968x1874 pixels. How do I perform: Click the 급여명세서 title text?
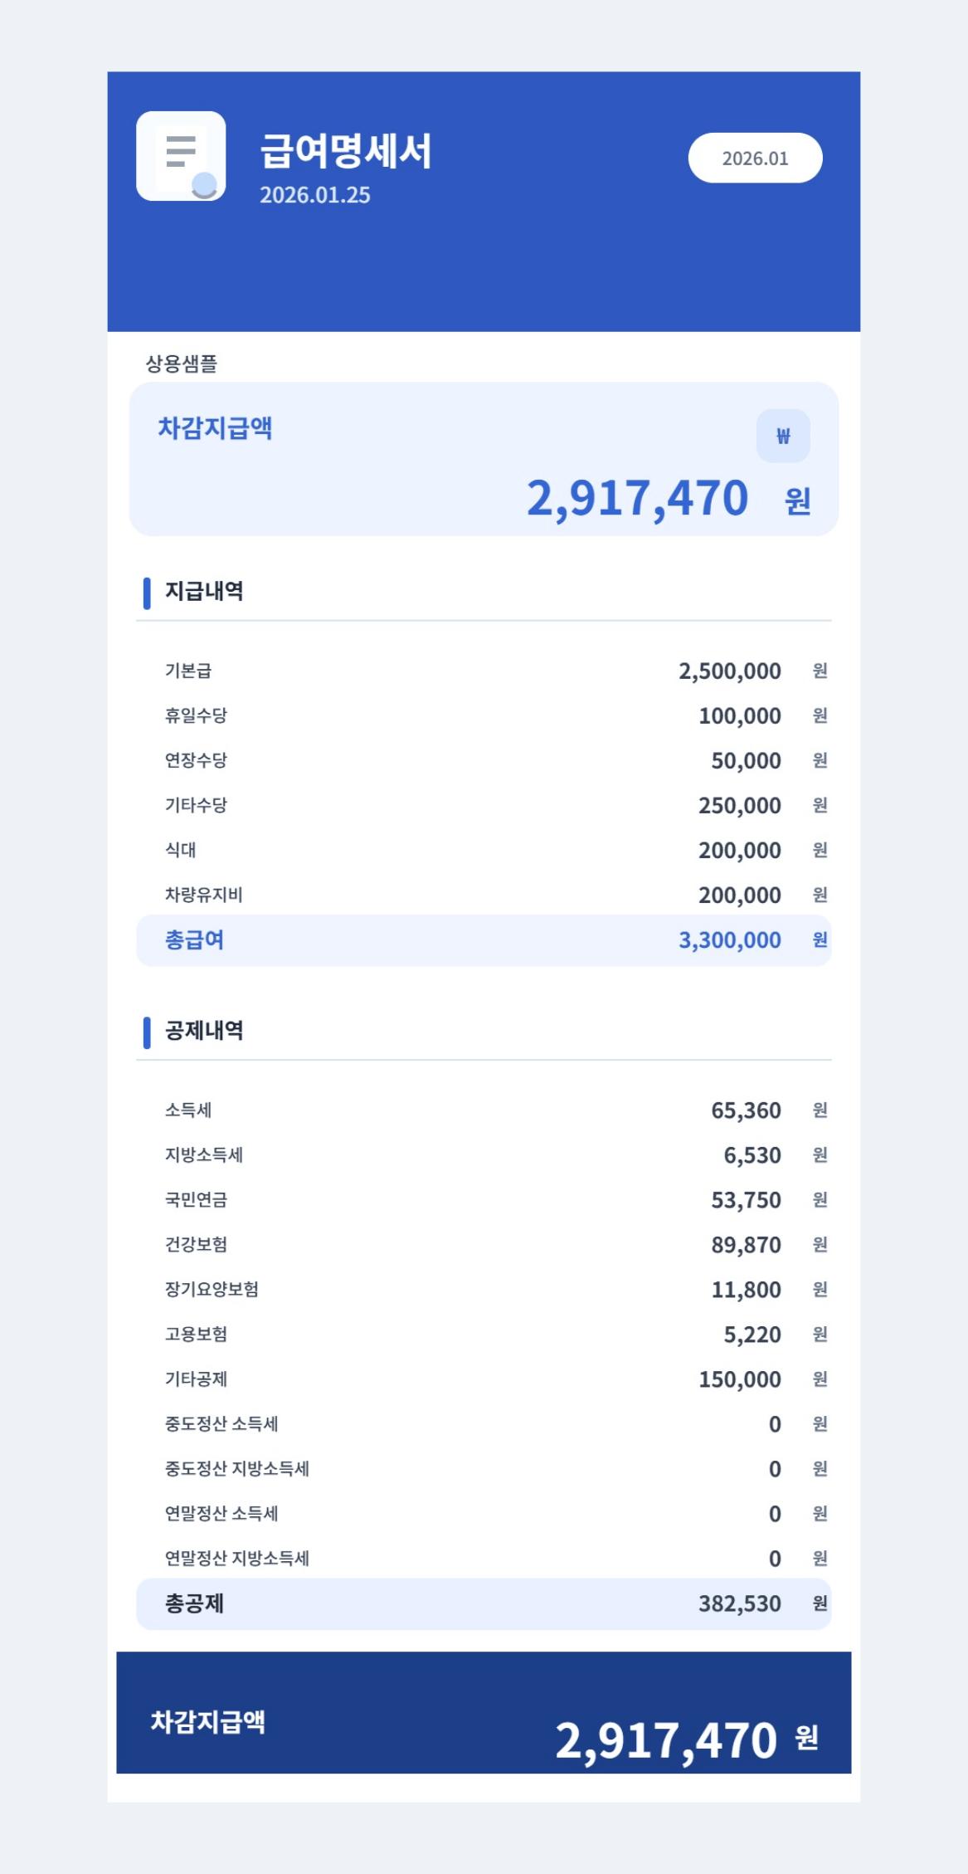(x=346, y=151)
